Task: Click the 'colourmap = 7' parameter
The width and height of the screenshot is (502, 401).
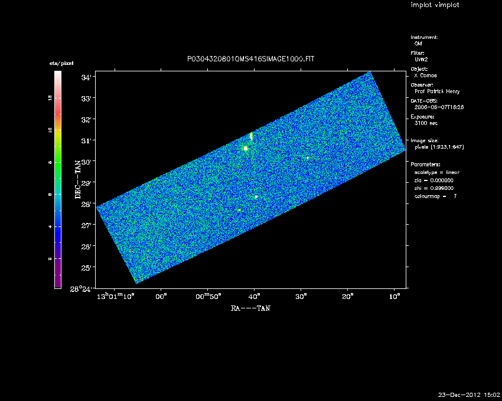Action: tap(436, 196)
